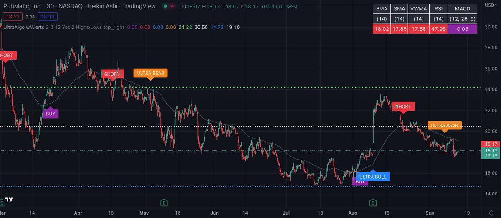Click the May ULTRA BEAR signal label
501x218 pixels.
150,73
